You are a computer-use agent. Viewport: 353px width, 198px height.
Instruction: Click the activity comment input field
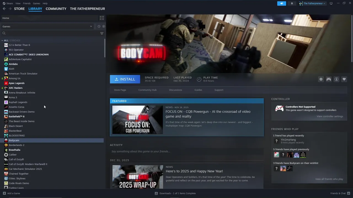[x=187, y=152]
